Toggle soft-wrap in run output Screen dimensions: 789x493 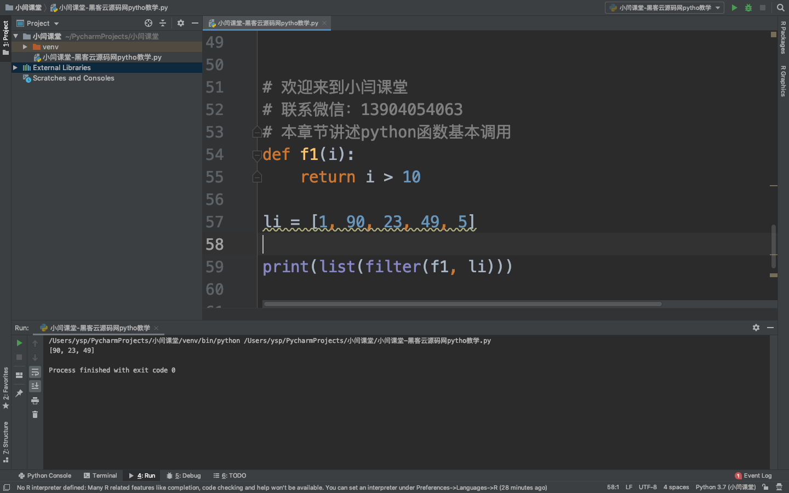(35, 372)
